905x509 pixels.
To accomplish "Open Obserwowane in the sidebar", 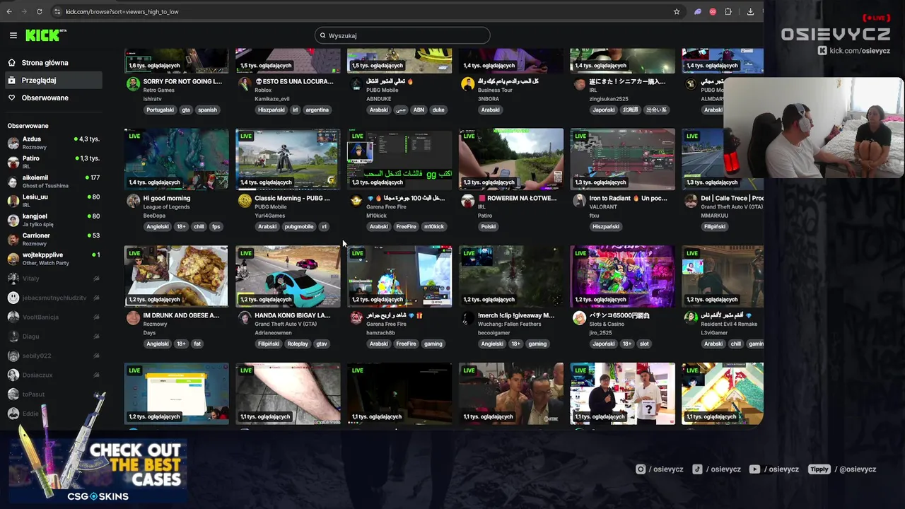I will [x=53, y=98].
